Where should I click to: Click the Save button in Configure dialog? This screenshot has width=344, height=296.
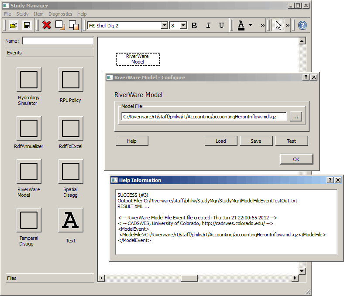(256, 141)
